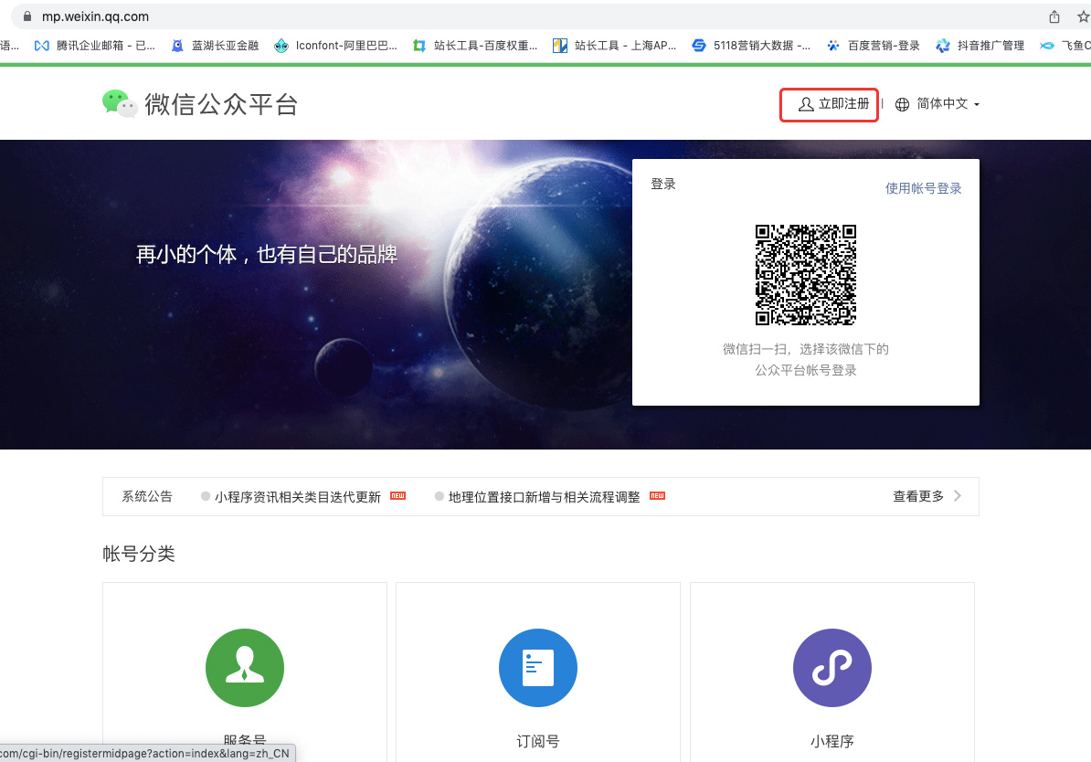Viewport: 1091px width, 762px height.
Task: Open 站长工具 - 上海AP bookmark
Action: pyautogui.click(x=615, y=46)
